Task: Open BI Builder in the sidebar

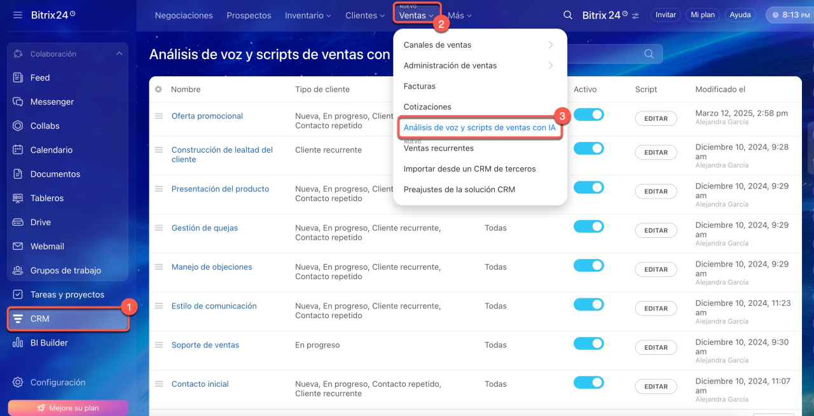Action: coord(49,343)
